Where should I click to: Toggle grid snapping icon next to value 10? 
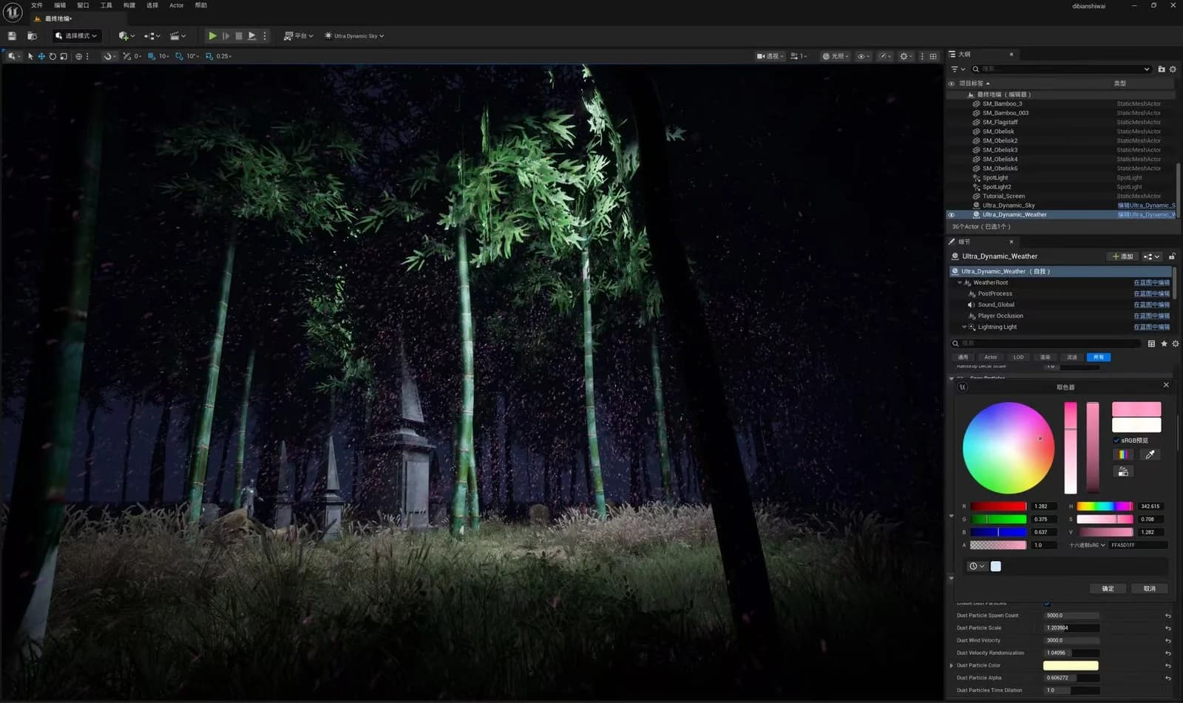[152, 56]
